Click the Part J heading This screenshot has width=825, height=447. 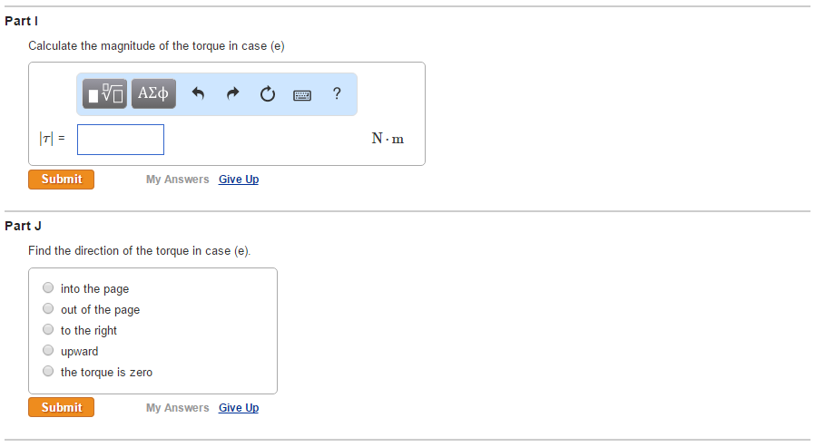(x=24, y=226)
